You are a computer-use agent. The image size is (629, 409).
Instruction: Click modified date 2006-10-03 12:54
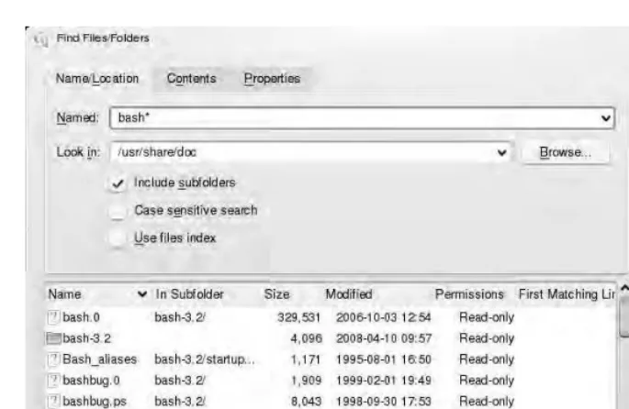[x=384, y=317]
